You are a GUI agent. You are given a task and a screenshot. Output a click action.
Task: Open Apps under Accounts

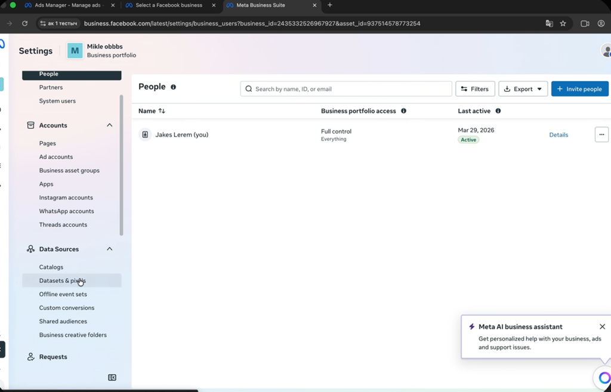(x=46, y=184)
